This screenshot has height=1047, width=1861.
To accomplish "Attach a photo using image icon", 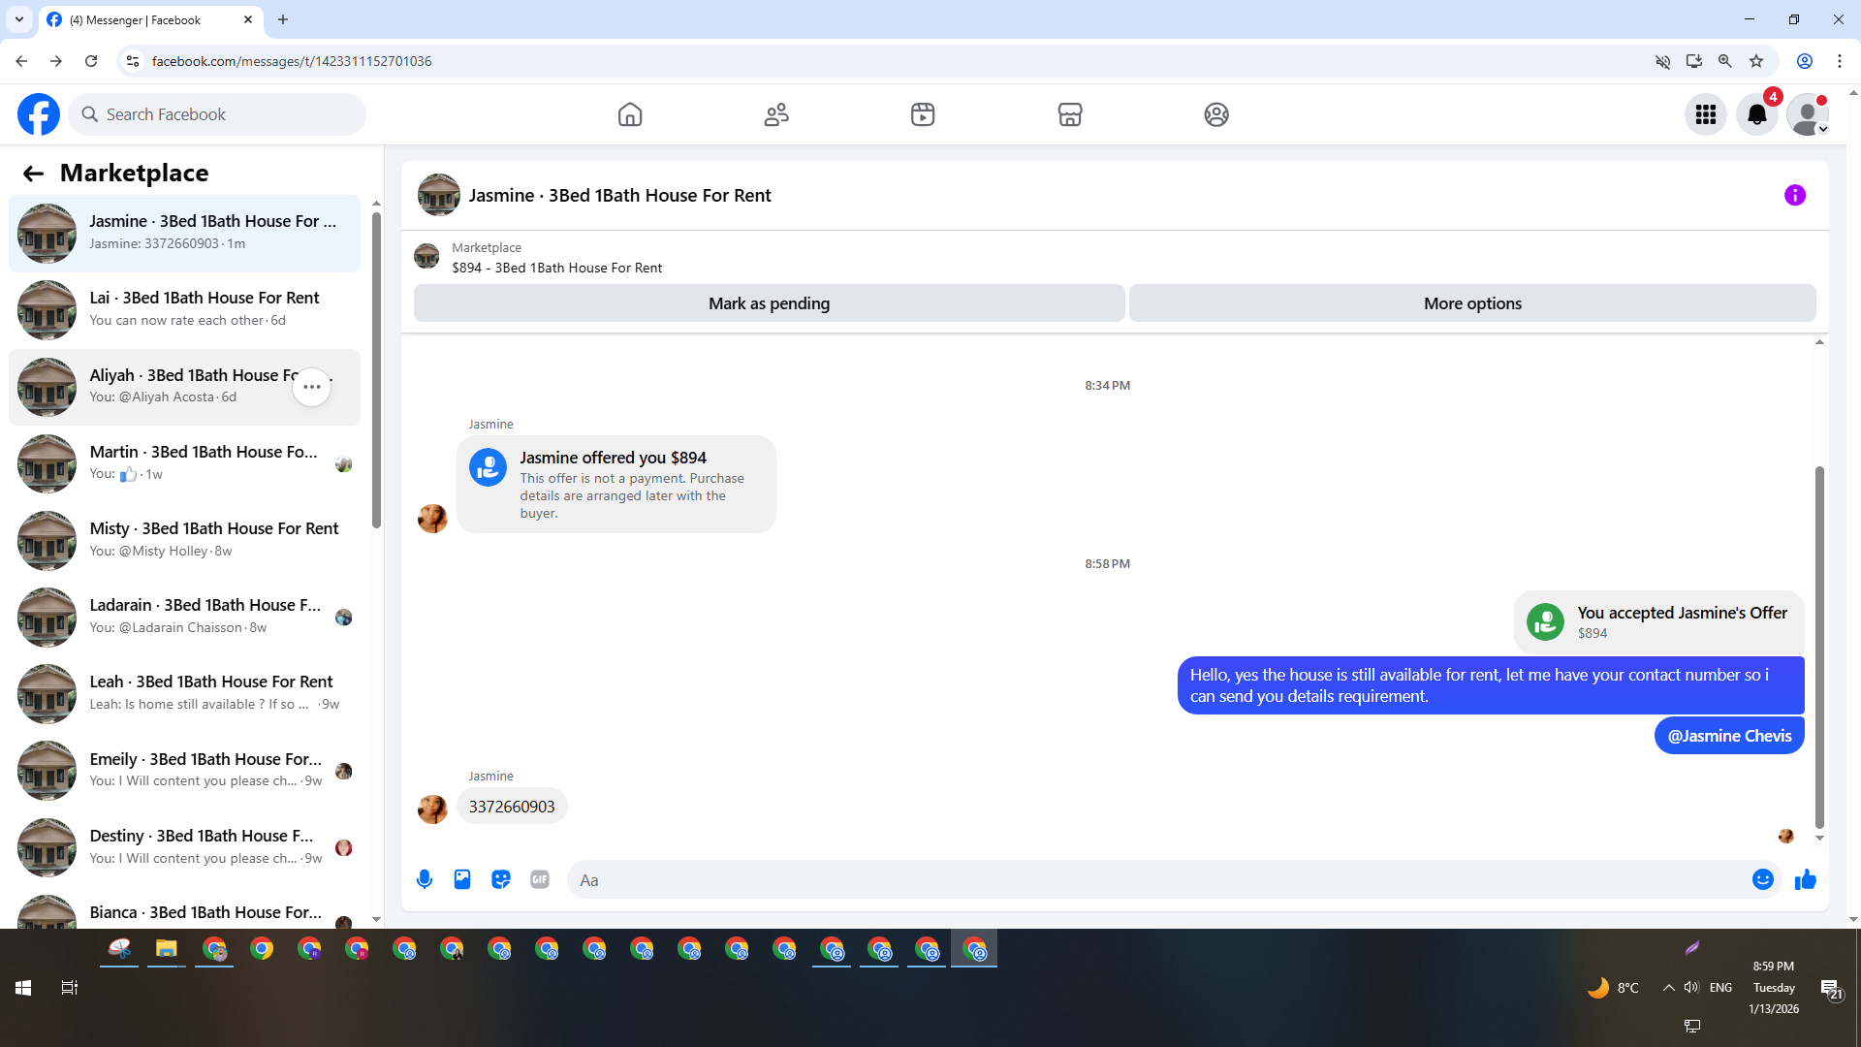I will [x=462, y=879].
